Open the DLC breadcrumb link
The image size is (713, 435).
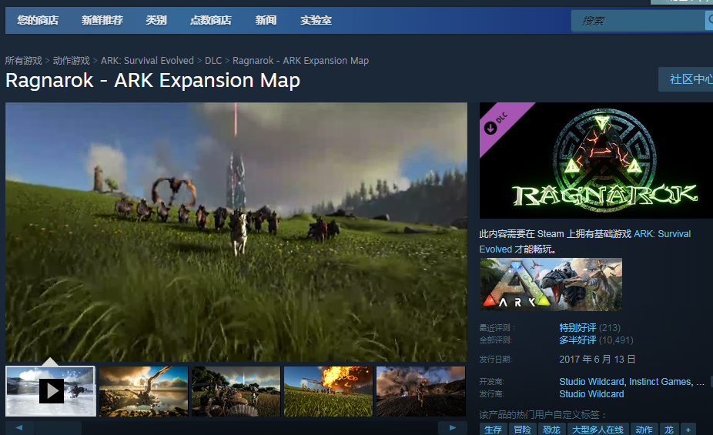[213, 61]
